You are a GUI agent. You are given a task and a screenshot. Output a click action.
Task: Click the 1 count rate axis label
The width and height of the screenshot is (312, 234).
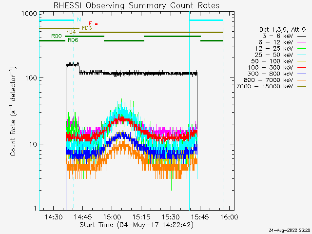coord(35,208)
